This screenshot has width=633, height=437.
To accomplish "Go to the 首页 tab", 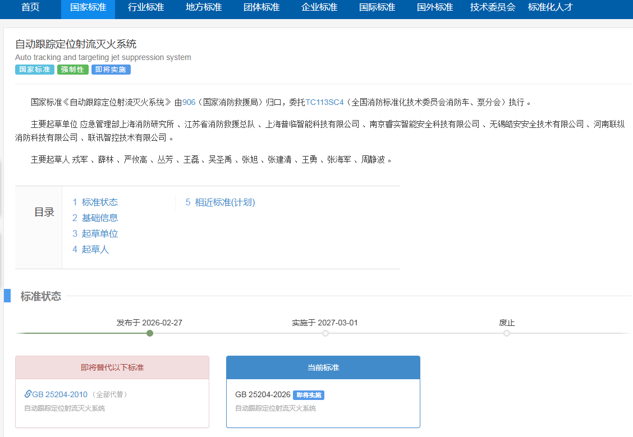I will pos(30,8).
